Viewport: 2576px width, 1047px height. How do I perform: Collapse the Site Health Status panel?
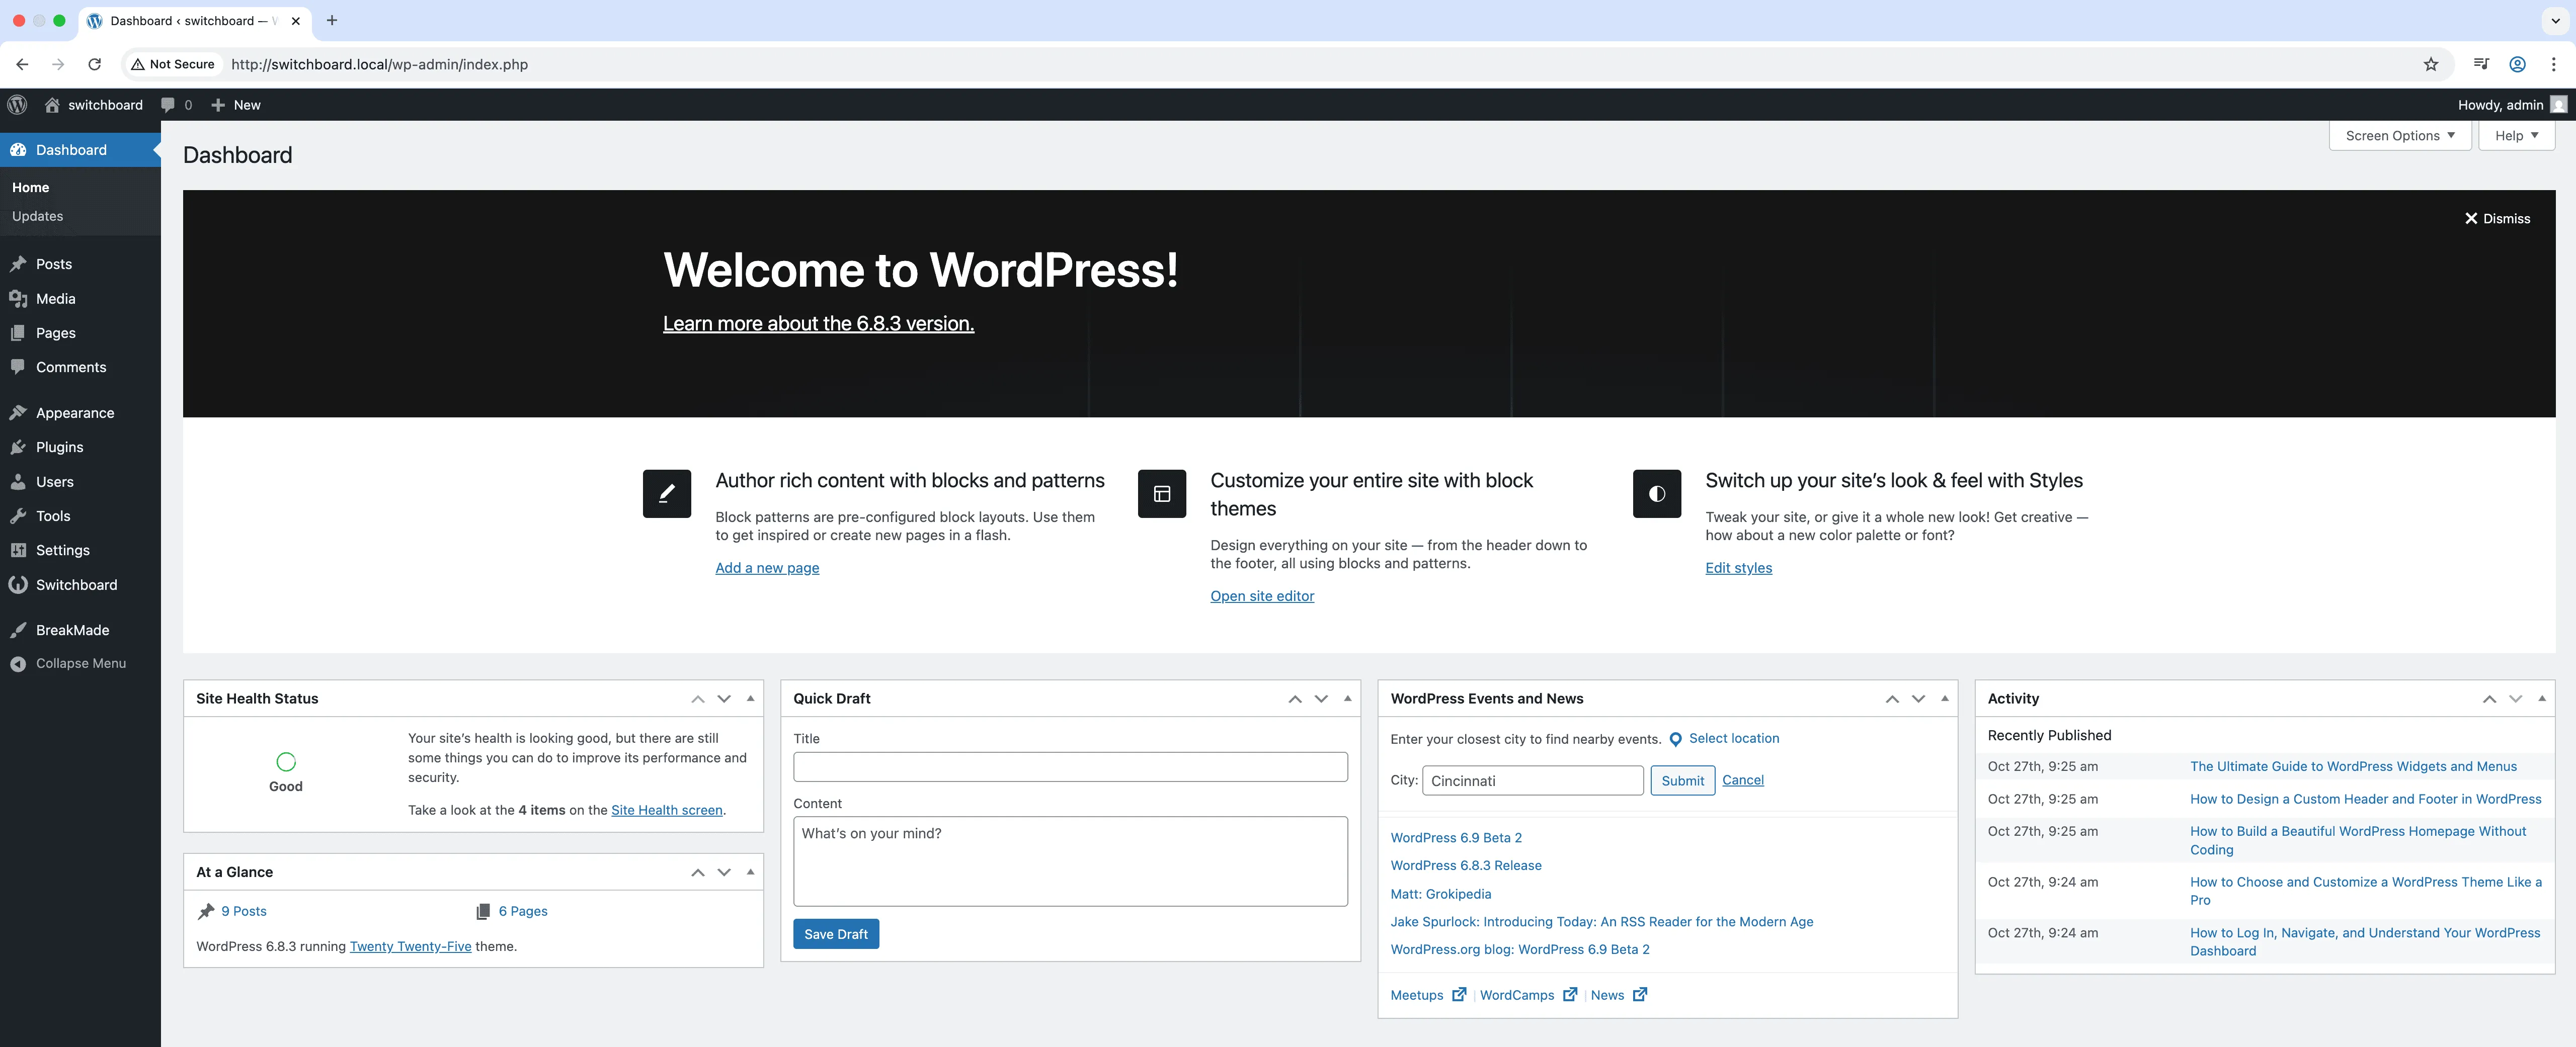[x=750, y=699]
